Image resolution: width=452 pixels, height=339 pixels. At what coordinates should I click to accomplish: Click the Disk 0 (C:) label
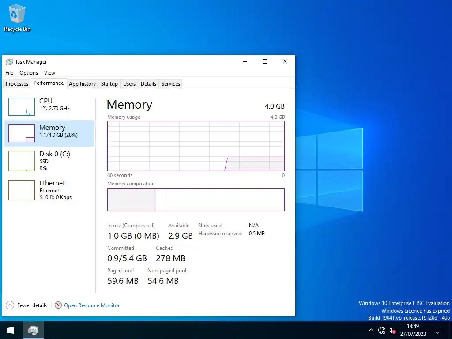tap(55, 154)
